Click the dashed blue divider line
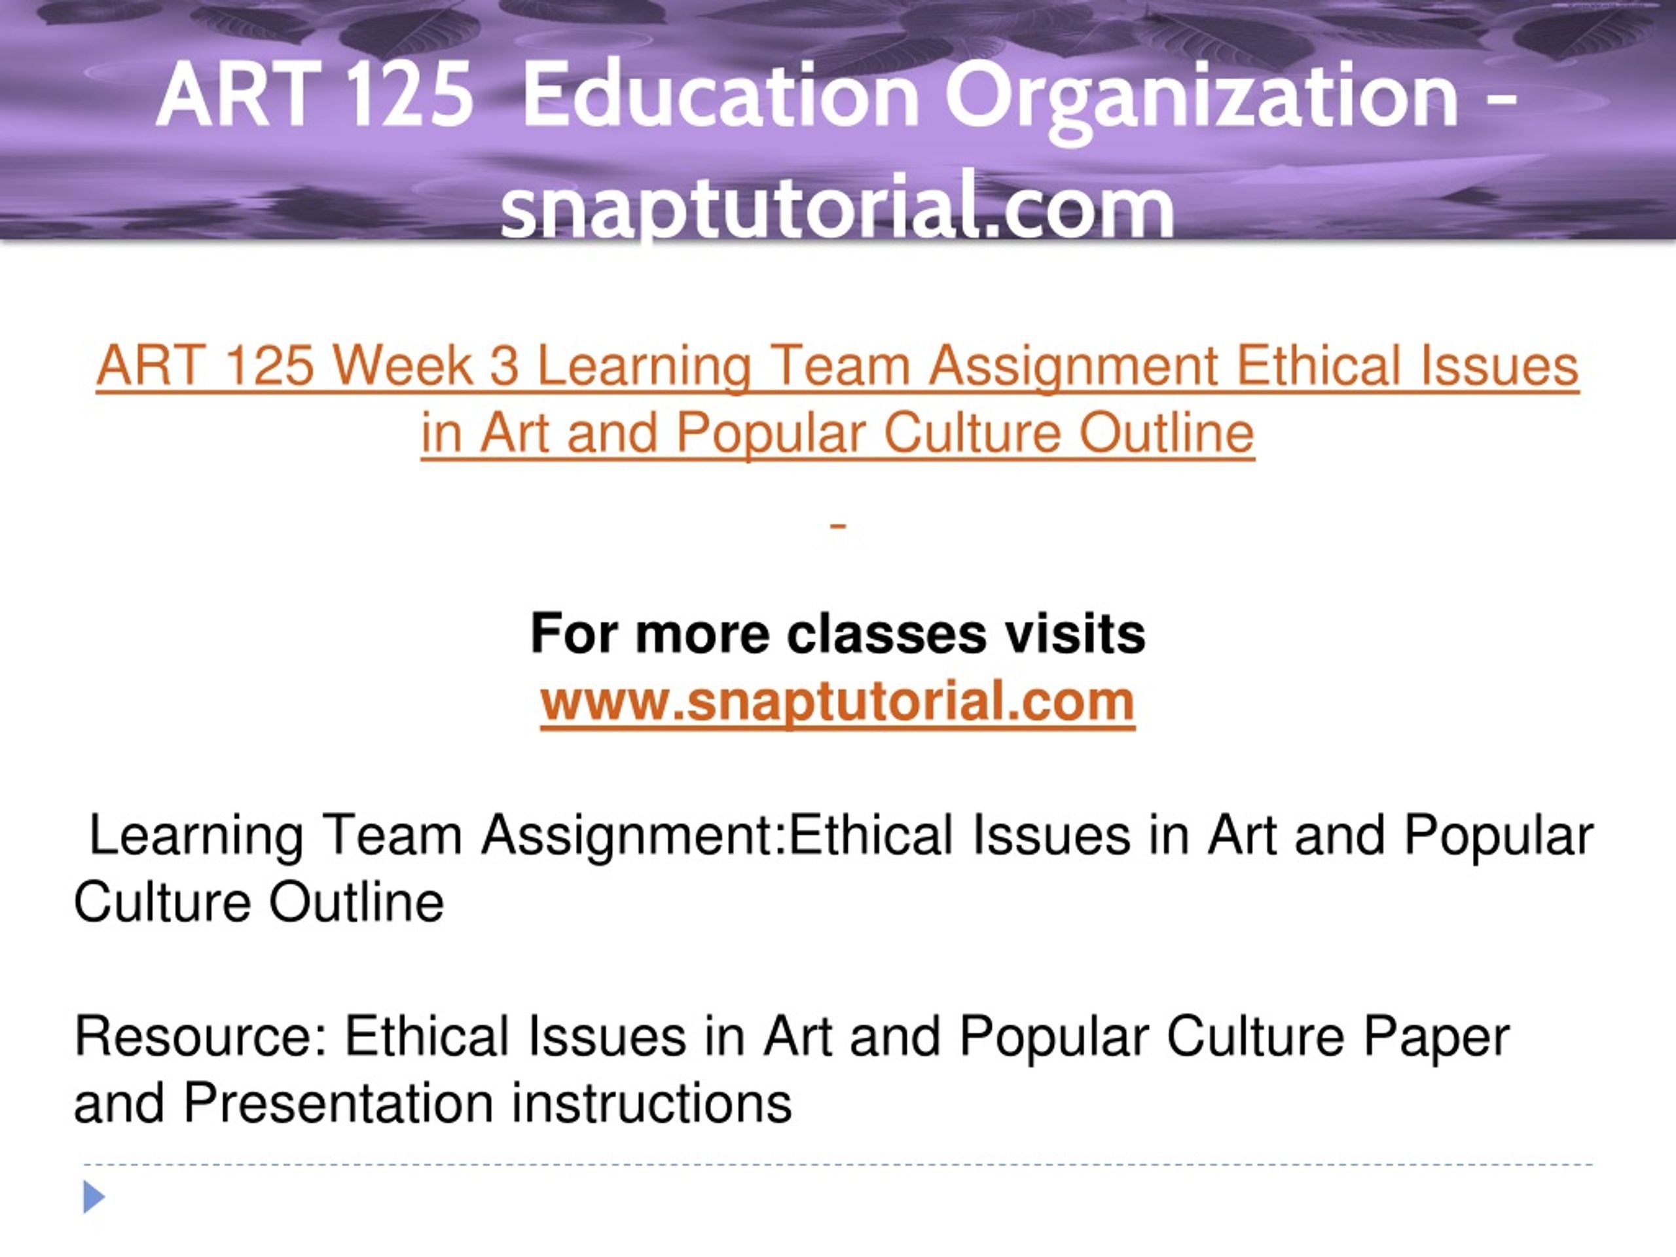The image size is (1676, 1257). click(838, 1165)
